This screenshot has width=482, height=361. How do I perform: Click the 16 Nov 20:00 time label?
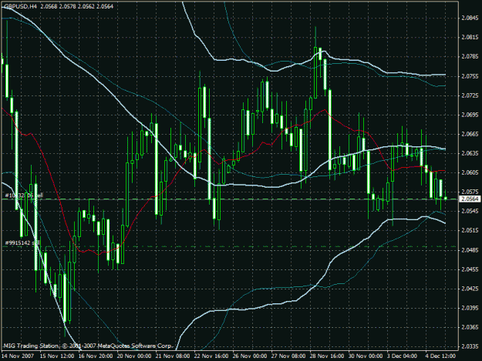(96, 356)
